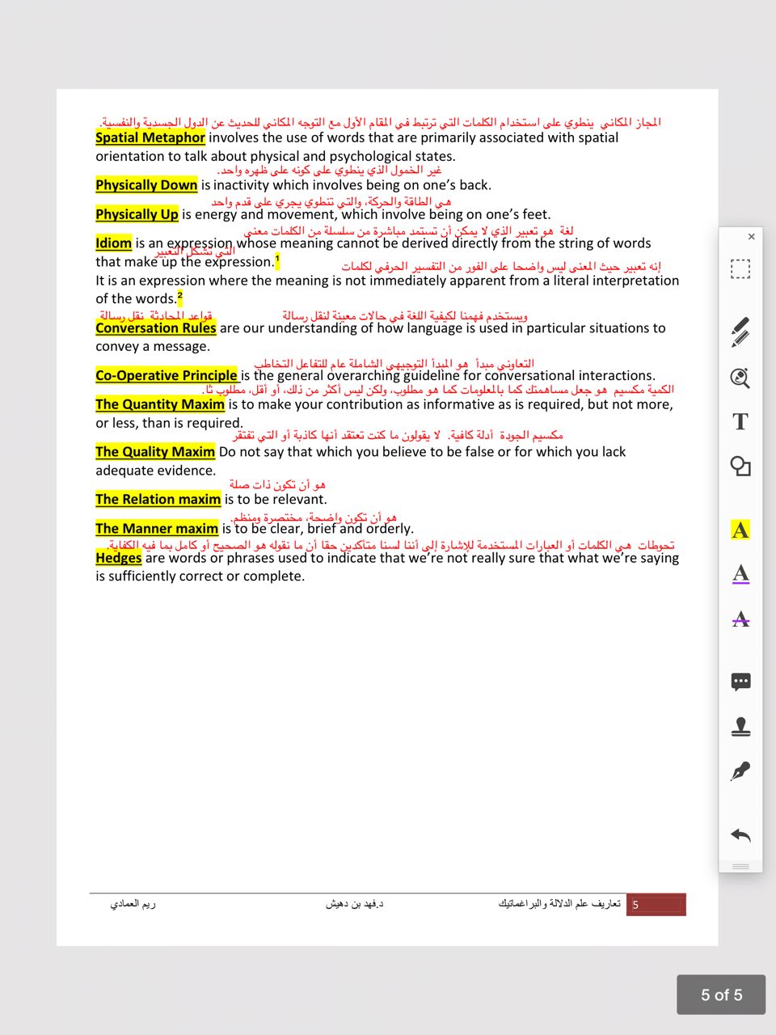Add a comment note with speech bubble tool

point(740,682)
